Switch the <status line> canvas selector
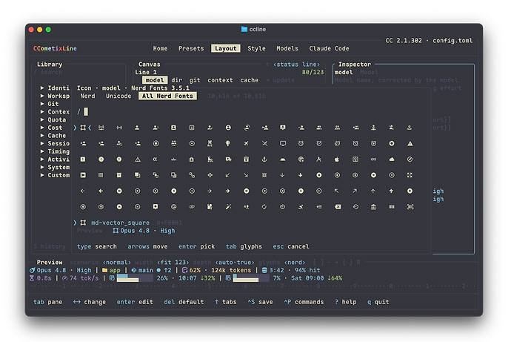The width and height of the screenshot is (511, 342). pos(296,65)
